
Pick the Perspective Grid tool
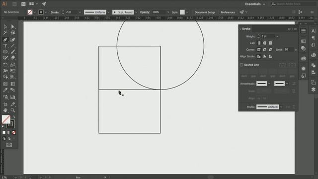13,77
